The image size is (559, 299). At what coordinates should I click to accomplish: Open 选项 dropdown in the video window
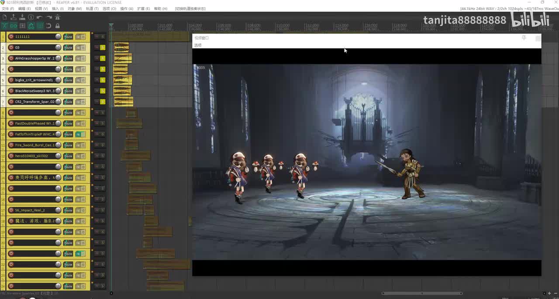click(198, 45)
